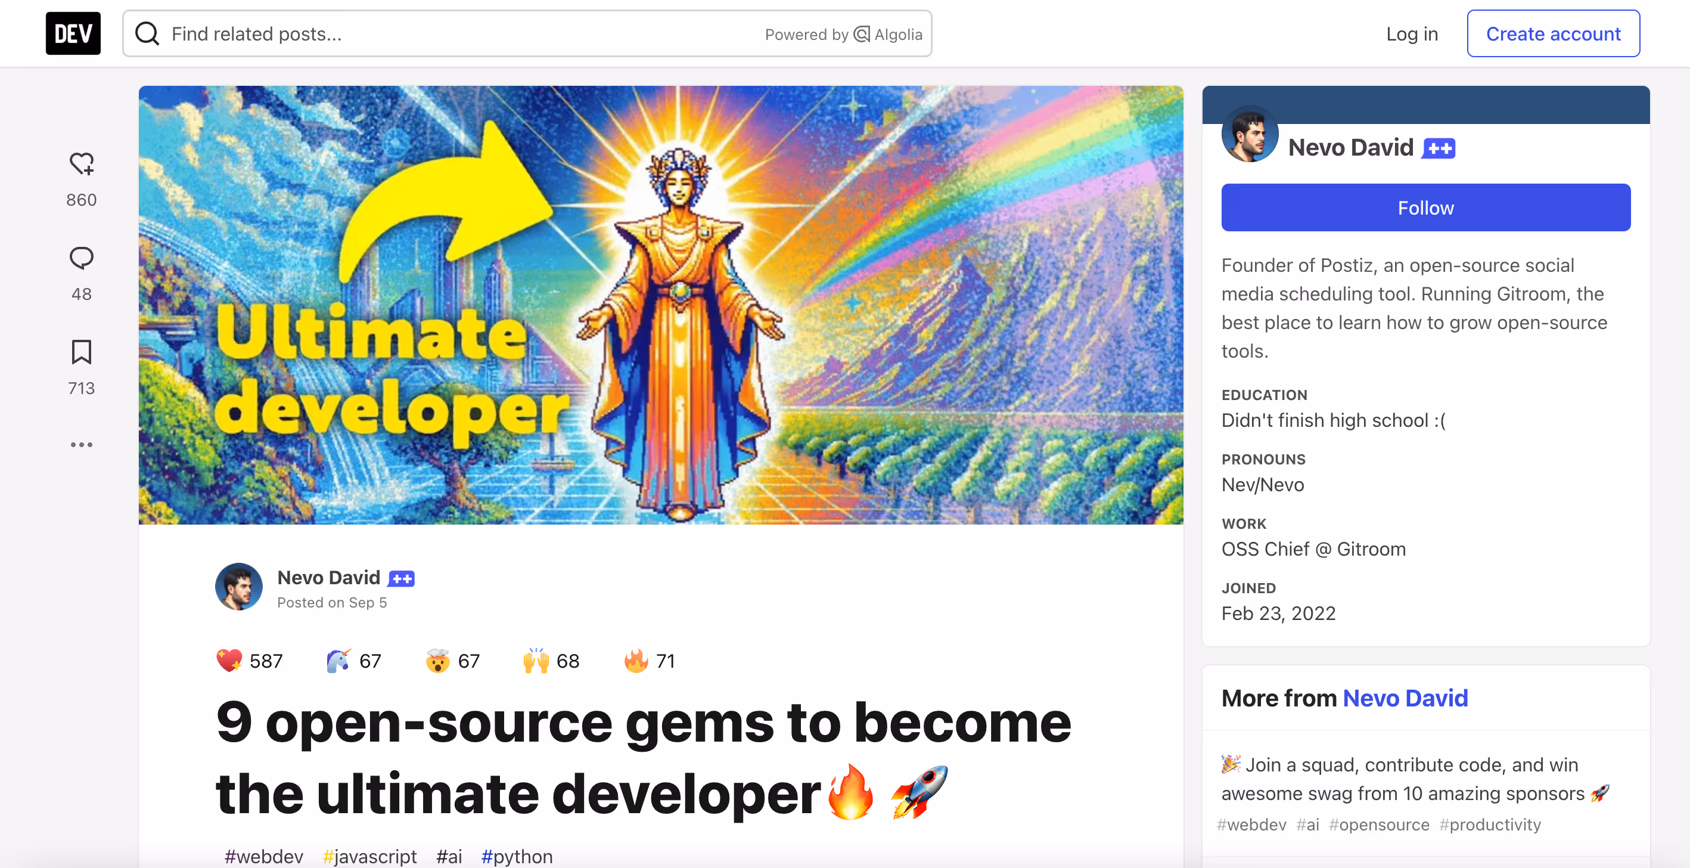This screenshot has width=1690, height=868.
Task: Open the #webdev tag under the title
Action: (264, 856)
